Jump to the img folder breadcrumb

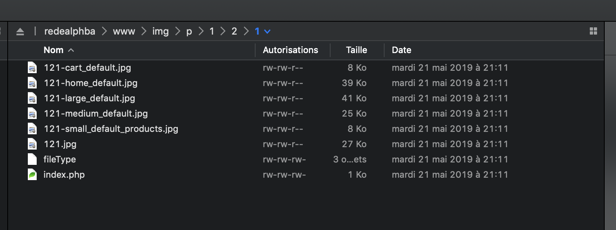click(160, 31)
